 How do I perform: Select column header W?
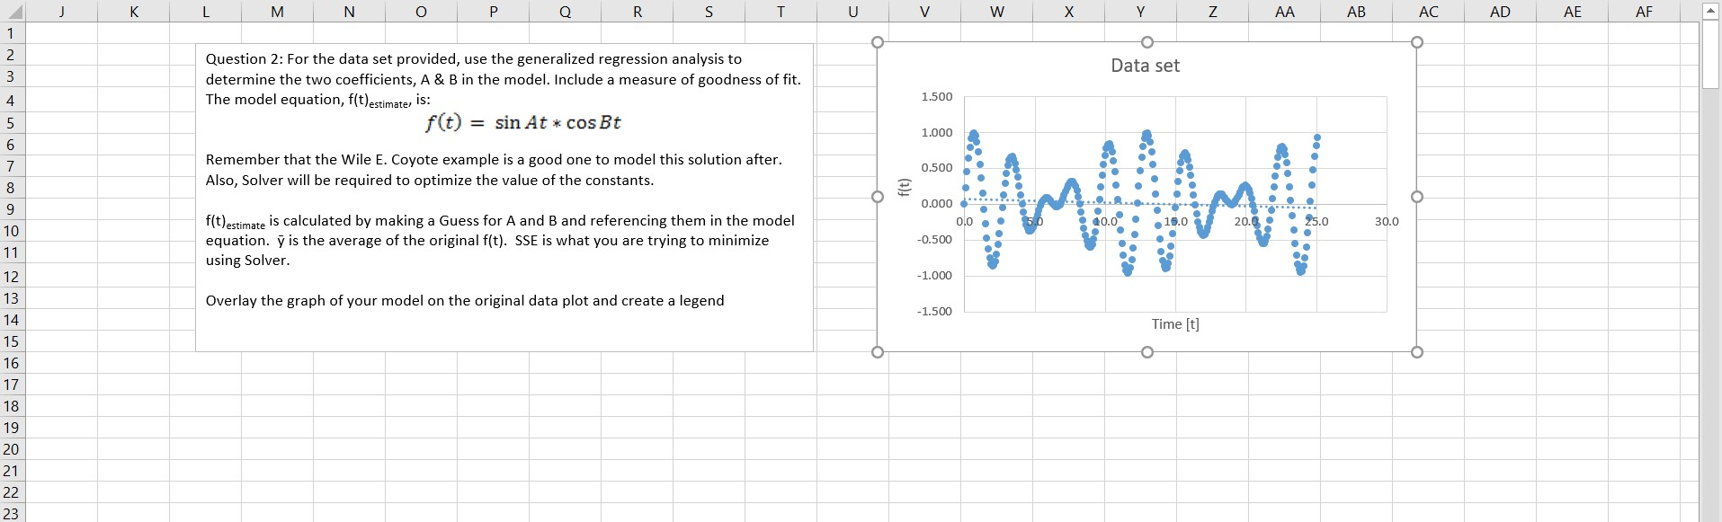tap(996, 12)
